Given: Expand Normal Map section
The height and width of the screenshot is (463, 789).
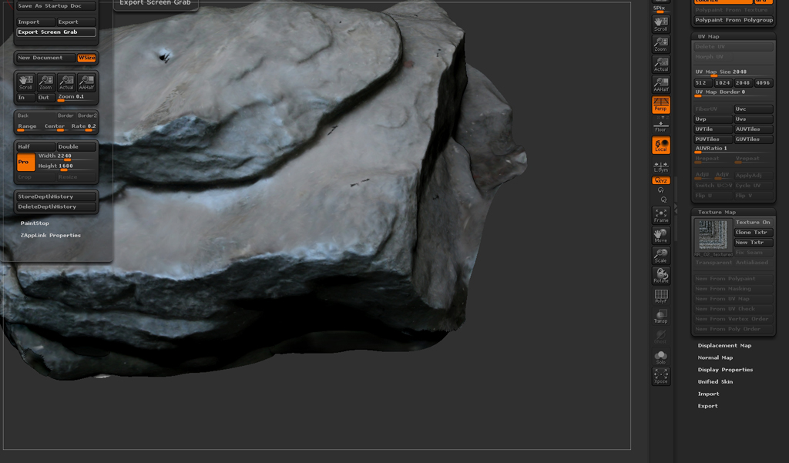Looking at the screenshot, I should click(x=715, y=357).
